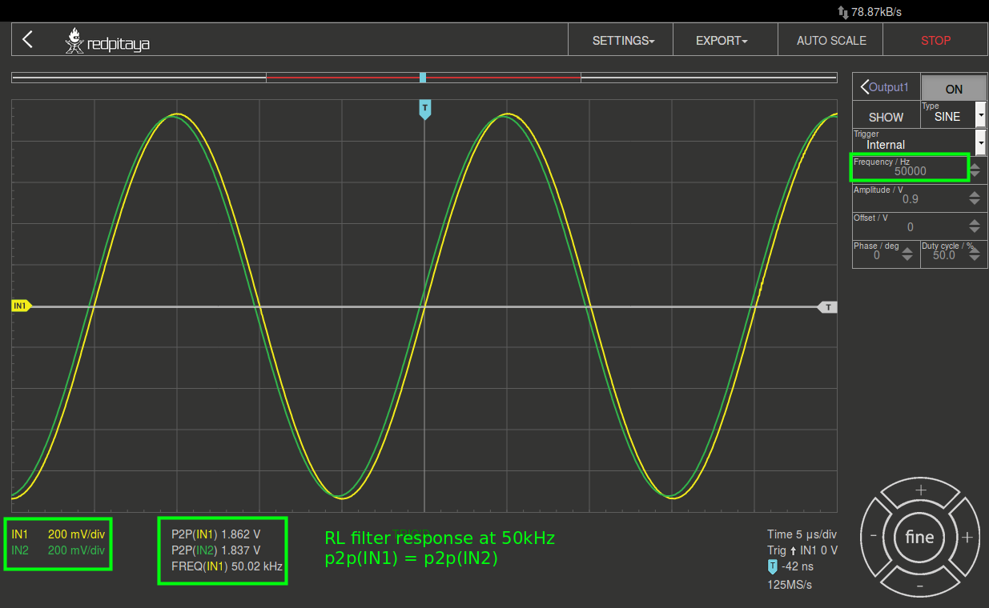Click the P2P(IN1) 1.862 V measurement
Screen dimensions: 989x608
tap(216, 534)
